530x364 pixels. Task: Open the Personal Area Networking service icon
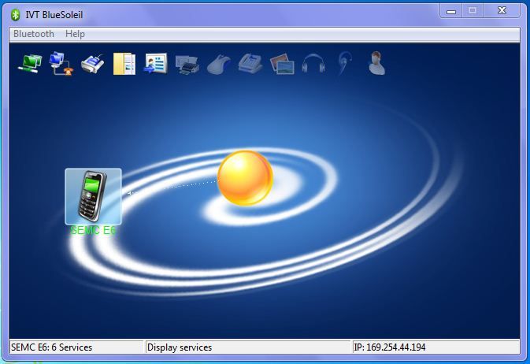coord(30,63)
